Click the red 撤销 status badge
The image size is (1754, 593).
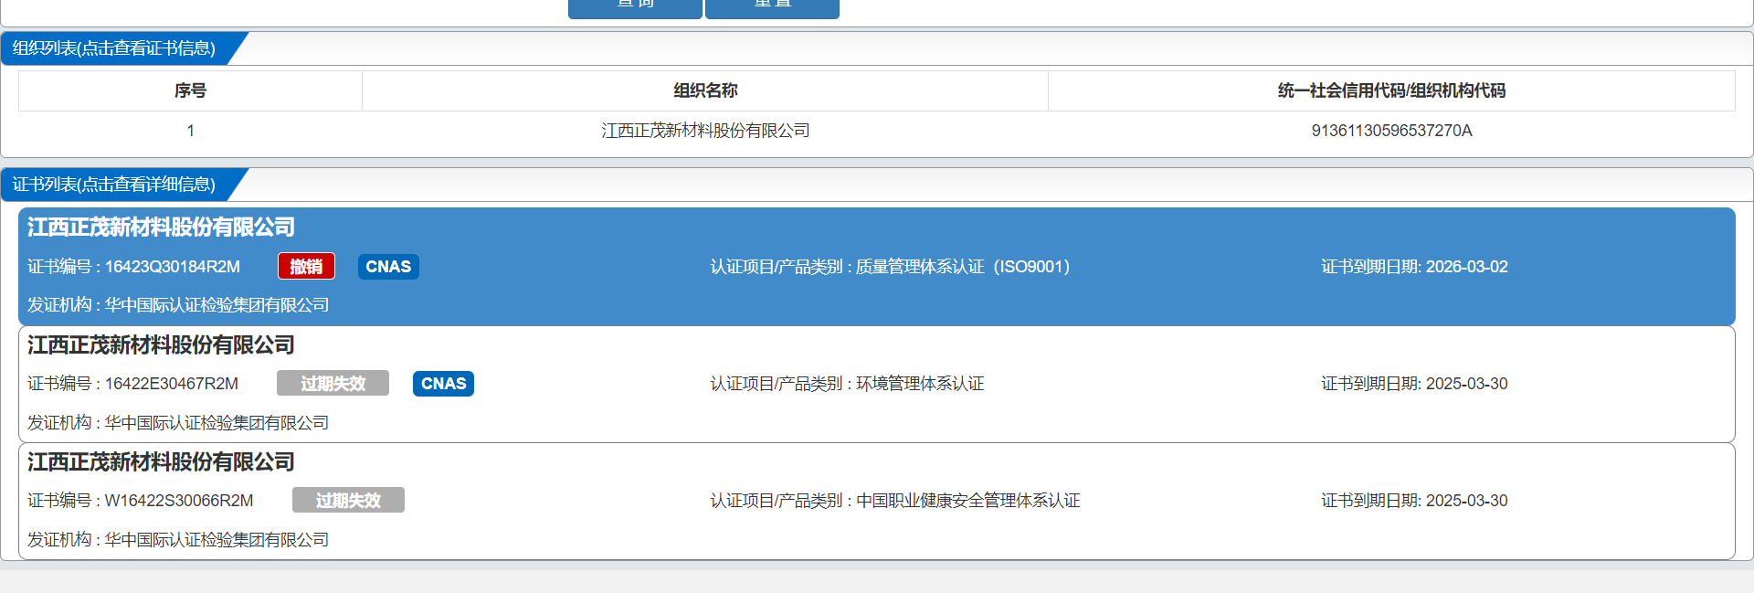tap(306, 266)
